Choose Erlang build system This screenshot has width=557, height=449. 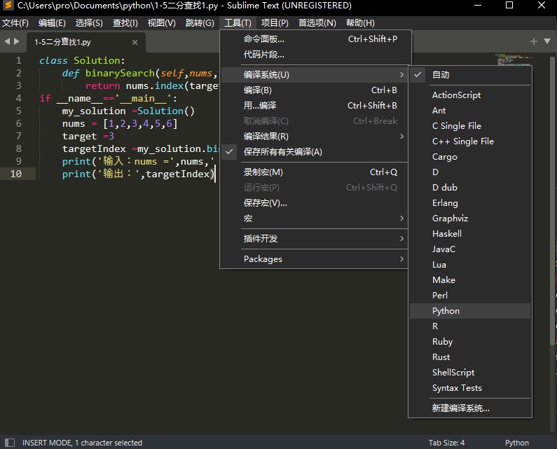point(470,203)
